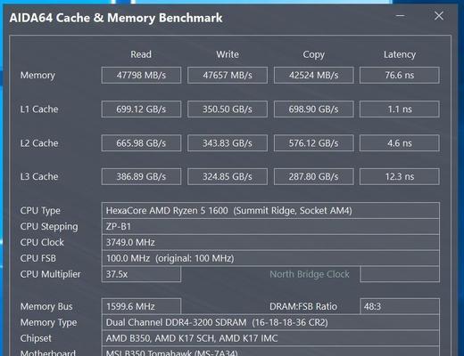Select the L1 Cache Latency 1.1 ns box

400,109
